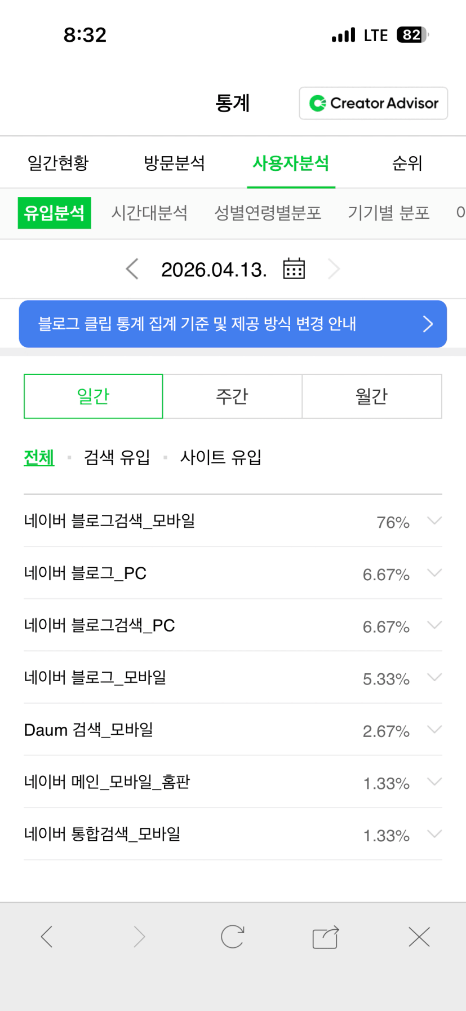Reload the page with refresh icon
The height and width of the screenshot is (1011, 466).
[232, 937]
